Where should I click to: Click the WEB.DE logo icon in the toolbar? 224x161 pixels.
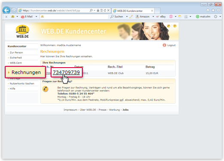(x=13, y=16)
